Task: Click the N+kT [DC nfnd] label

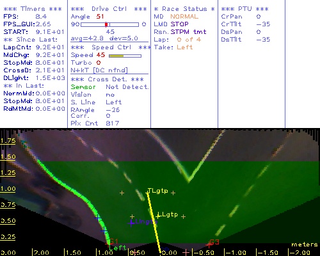Action: point(99,70)
